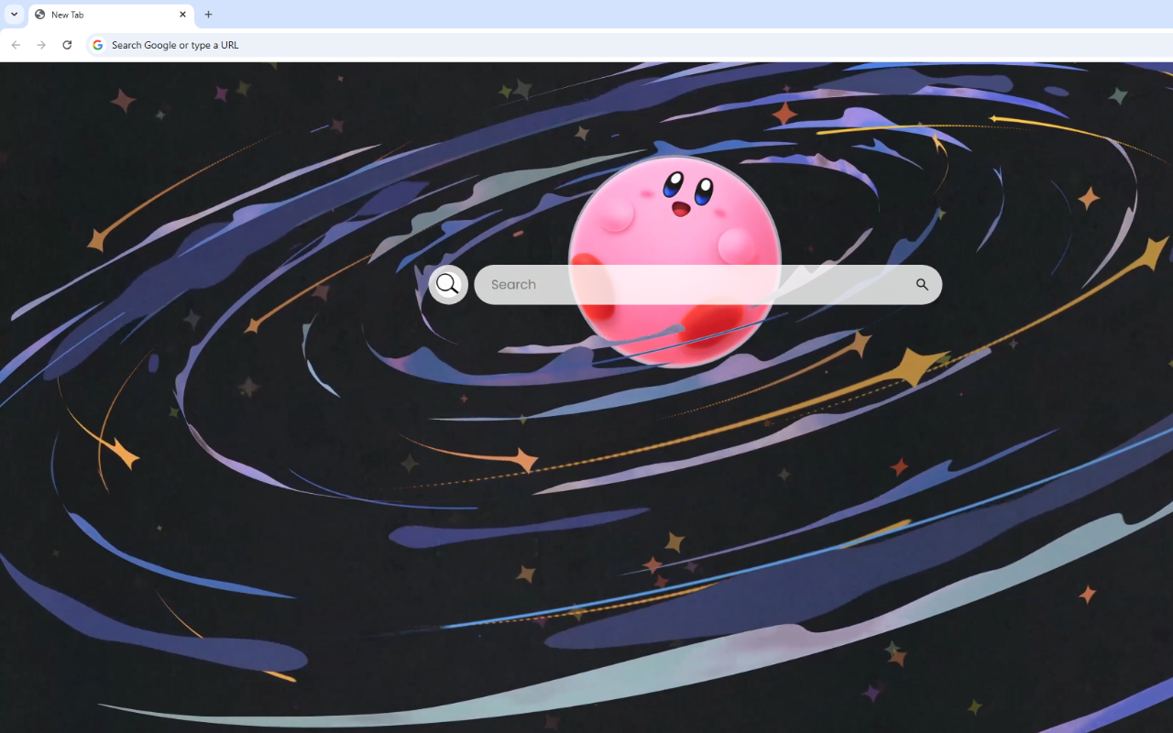This screenshot has height=733, width=1173.
Task: Click the "Search" placeholder text
Action: (x=513, y=284)
